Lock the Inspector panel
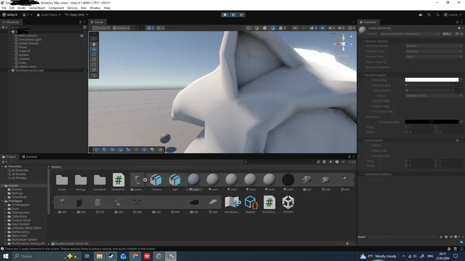465x261 pixels. tap(457, 22)
